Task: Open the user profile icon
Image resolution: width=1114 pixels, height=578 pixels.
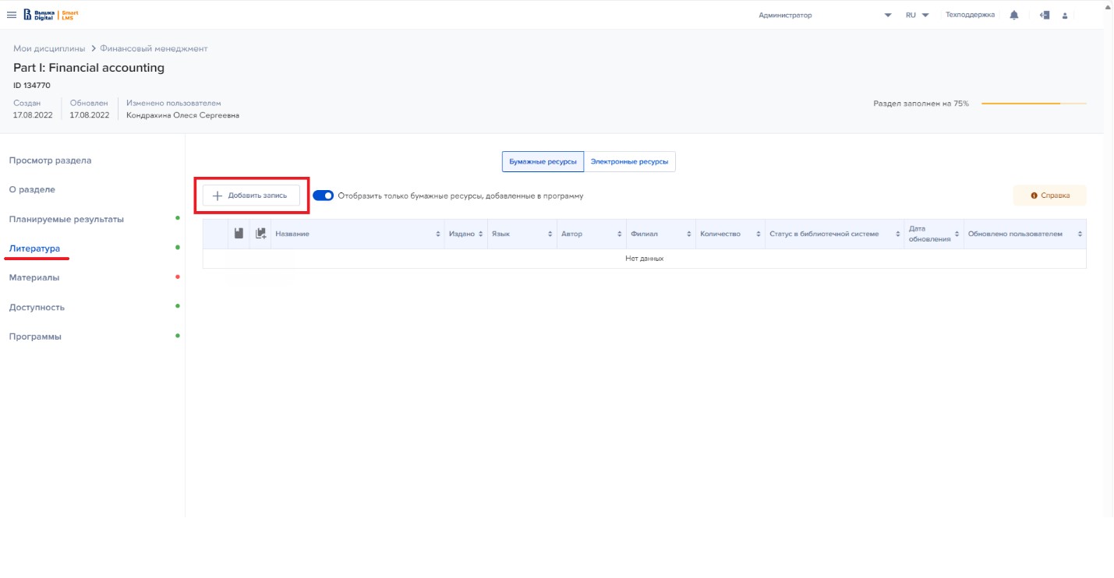Action: (x=1065, y=16)
